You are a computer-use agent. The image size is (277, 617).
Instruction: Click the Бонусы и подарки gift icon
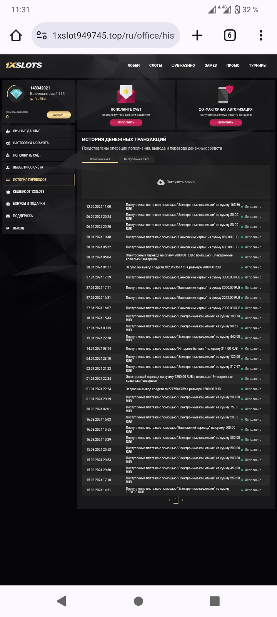pos(8,204)
